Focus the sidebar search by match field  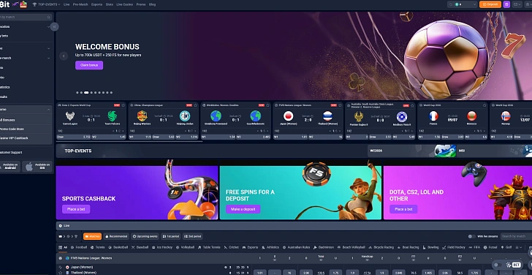point(25,17)
